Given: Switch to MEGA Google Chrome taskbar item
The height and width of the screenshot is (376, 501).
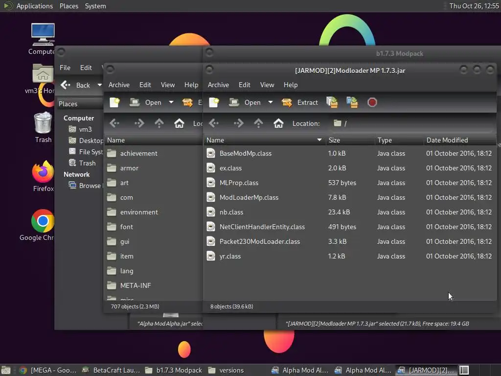Looking at the screenshot, I should (48, 370).
